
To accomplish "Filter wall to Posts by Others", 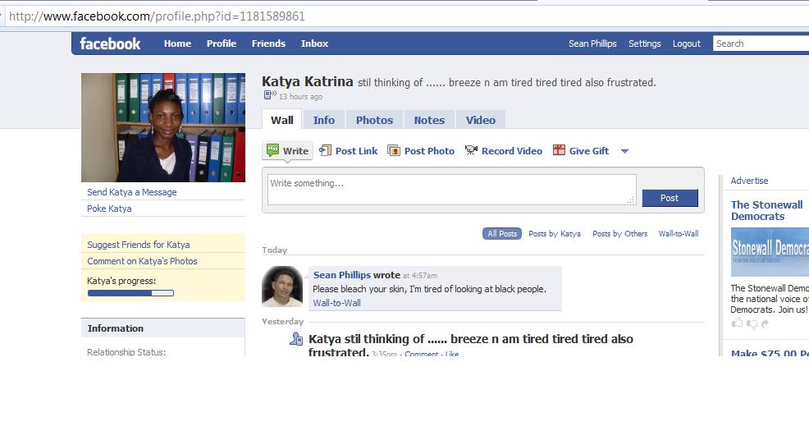I will [619, 234].
